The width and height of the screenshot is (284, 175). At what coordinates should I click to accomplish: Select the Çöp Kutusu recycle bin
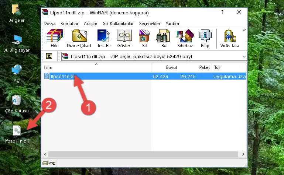coord(17,104)
